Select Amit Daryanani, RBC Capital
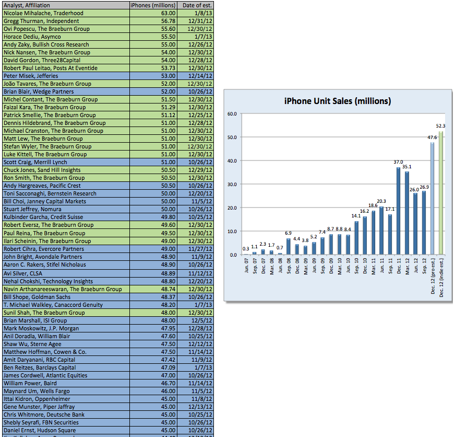Screen dimensions: 455x437 click(66, 360)
